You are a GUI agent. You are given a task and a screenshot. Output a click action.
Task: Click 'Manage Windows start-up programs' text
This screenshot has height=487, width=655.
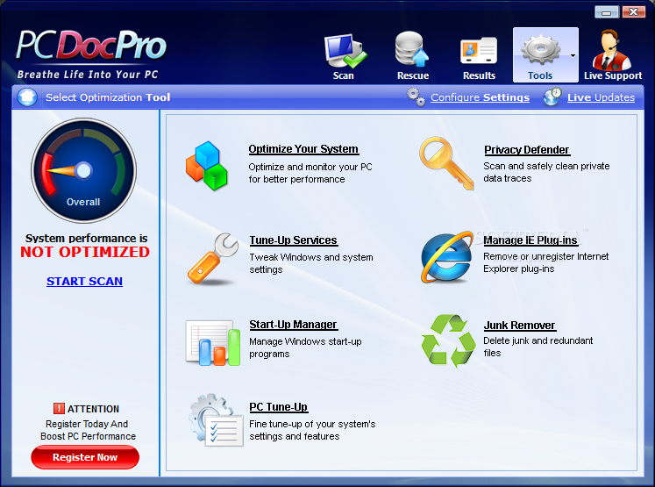point(305,347)
